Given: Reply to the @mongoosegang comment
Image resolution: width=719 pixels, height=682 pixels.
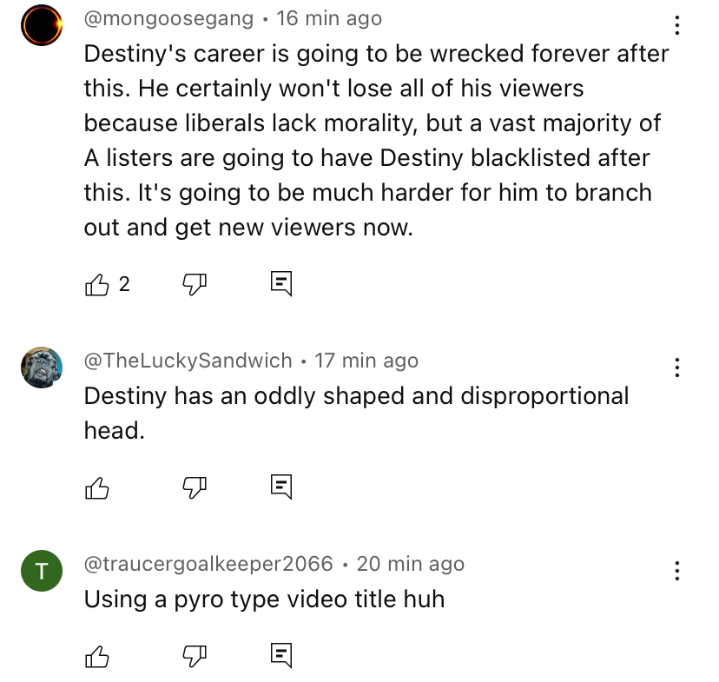Looking at the screenshot, I should 281,284.
